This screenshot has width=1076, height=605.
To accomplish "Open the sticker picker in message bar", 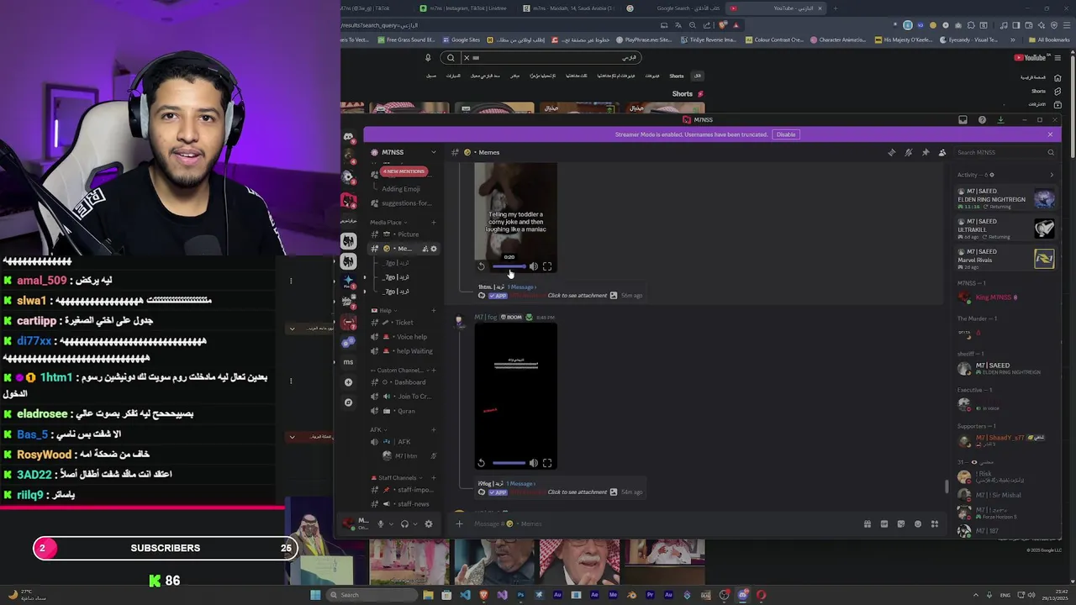I will click(901, 523).
